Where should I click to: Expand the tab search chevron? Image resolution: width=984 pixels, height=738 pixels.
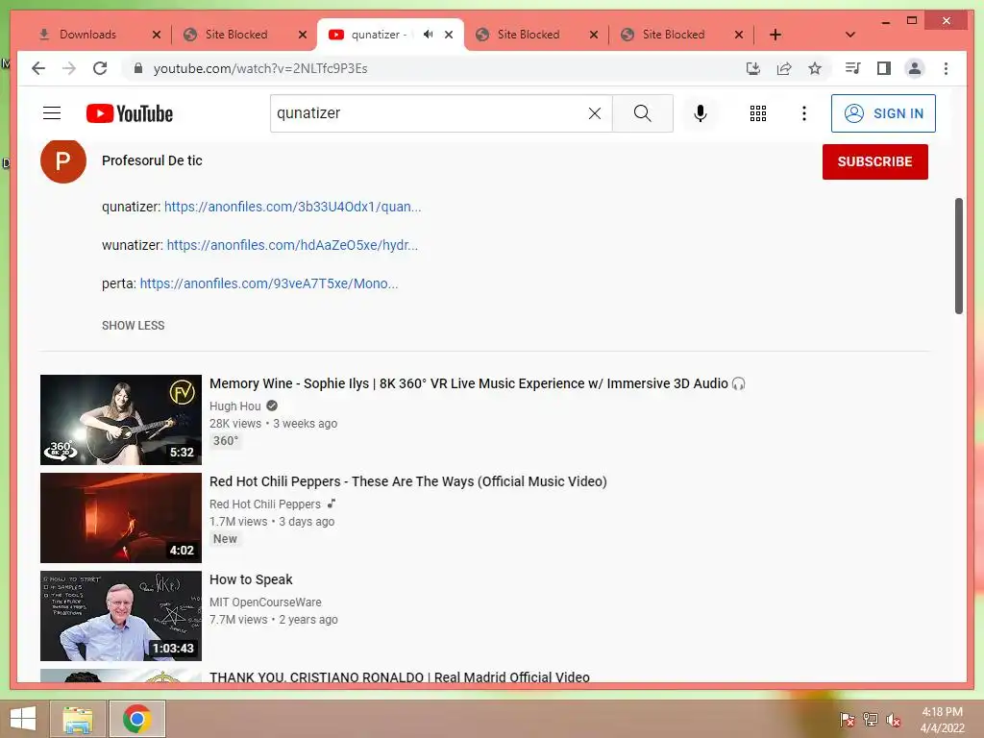[x=850, y=35]
